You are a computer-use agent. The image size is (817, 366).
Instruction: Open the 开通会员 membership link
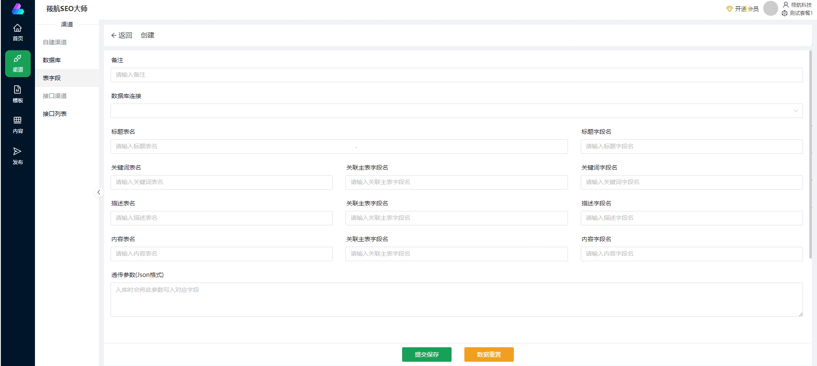747,9
